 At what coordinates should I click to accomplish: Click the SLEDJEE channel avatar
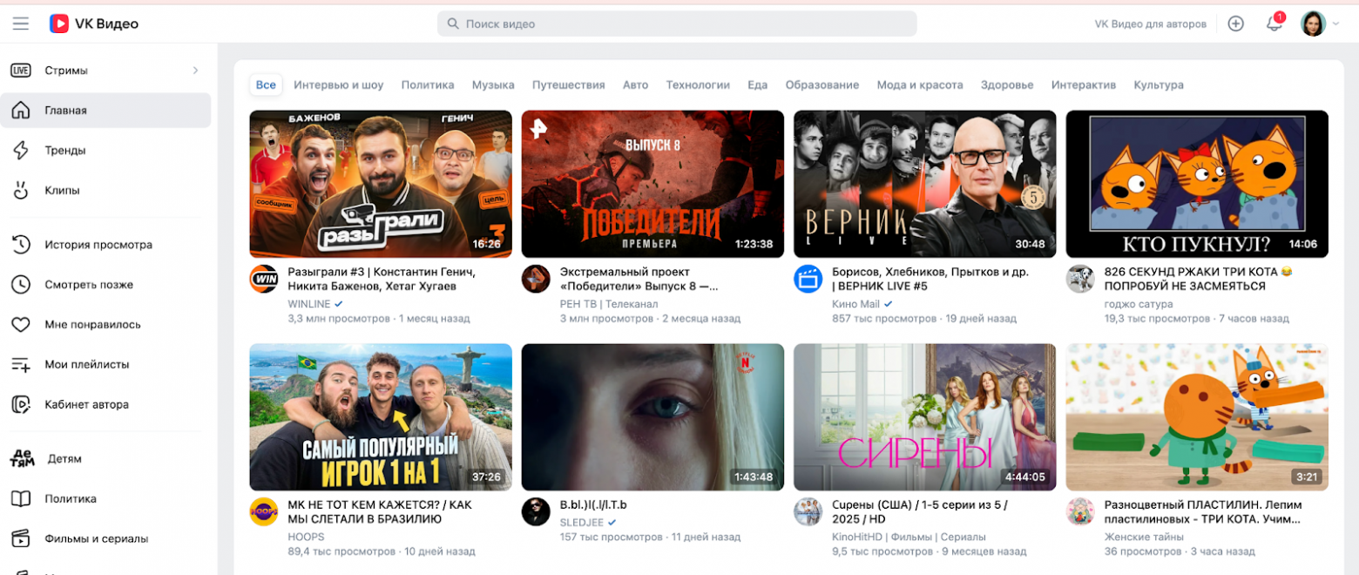[535, 511]
